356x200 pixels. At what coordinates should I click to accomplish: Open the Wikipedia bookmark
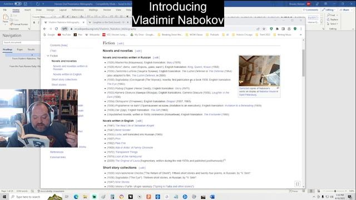92,34
